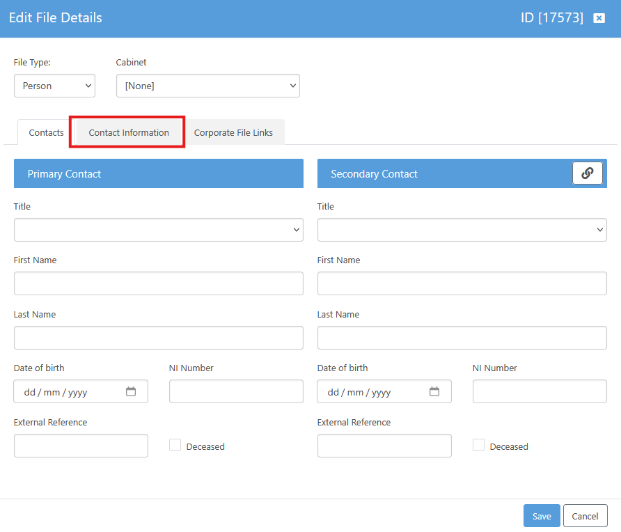Switch to the Contacts tab

[x=46, y=133]
